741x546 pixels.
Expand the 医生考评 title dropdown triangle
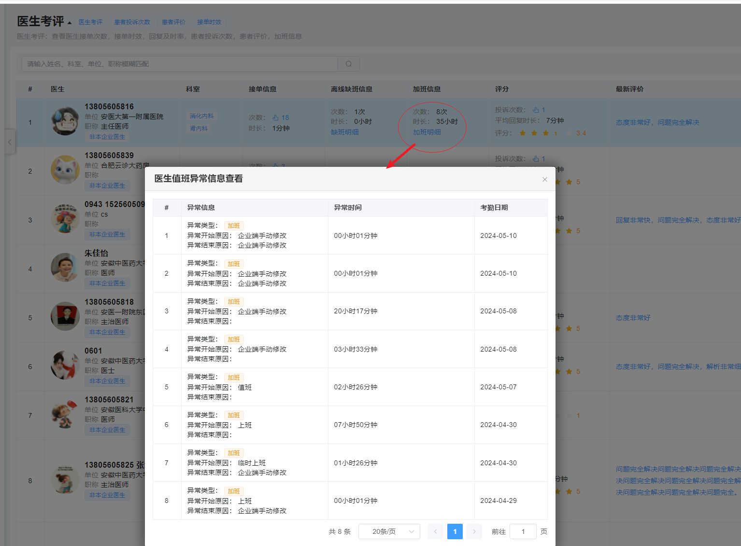tap(70, 23)
